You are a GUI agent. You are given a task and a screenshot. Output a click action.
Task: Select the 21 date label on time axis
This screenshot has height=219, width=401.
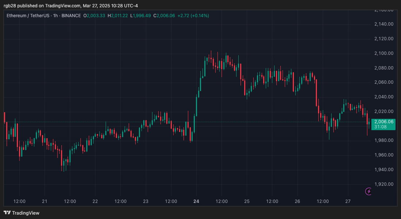[x=45, y=201]
